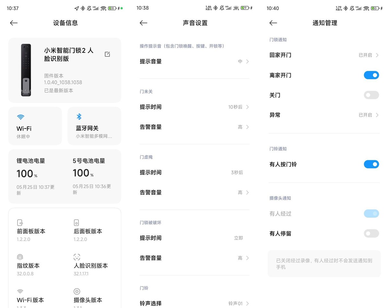Go back from the 设备信息 screen
Viewport: 389px width, 308px height.
click(x=14, y=23)
